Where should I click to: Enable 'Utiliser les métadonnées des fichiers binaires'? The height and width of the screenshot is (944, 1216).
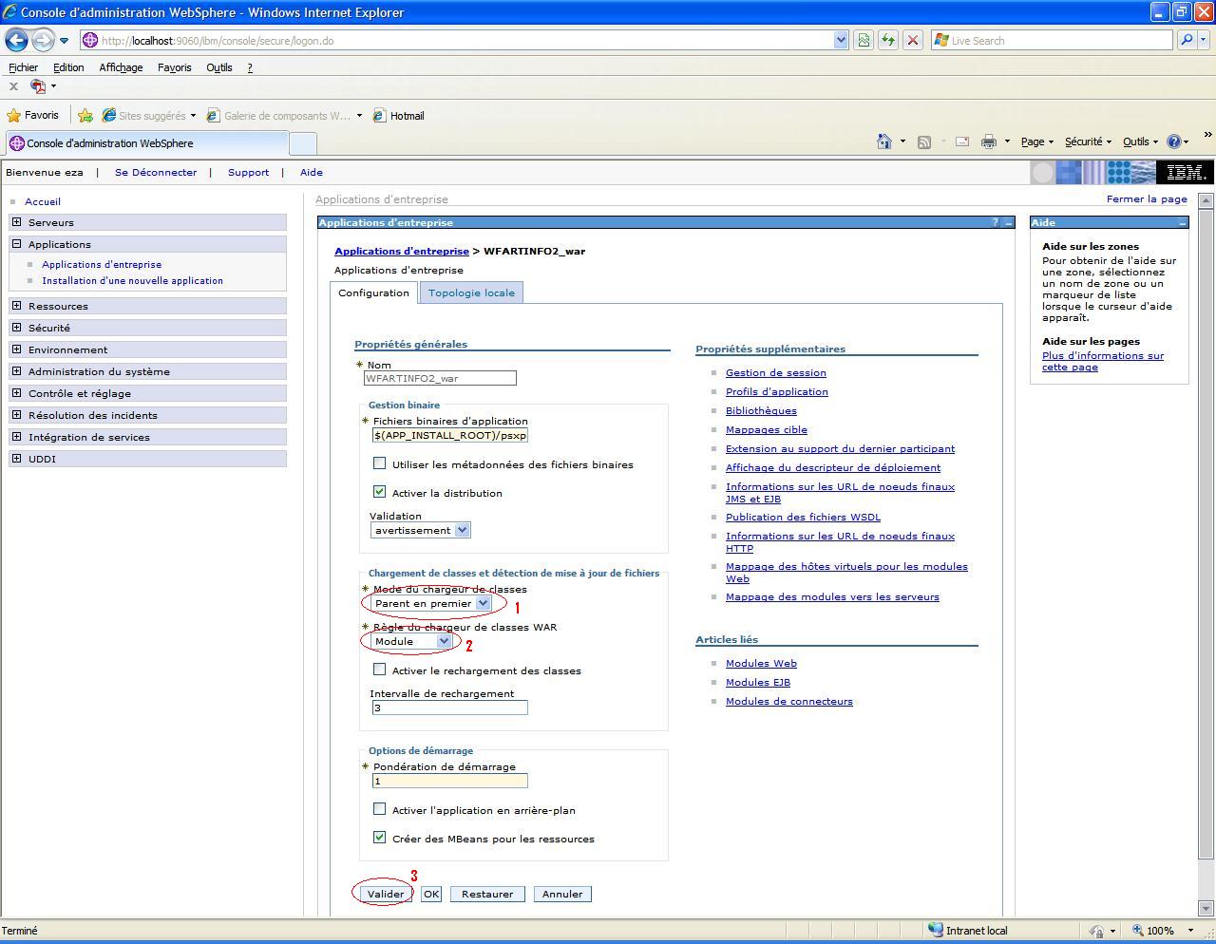click(x=380, y=463)
